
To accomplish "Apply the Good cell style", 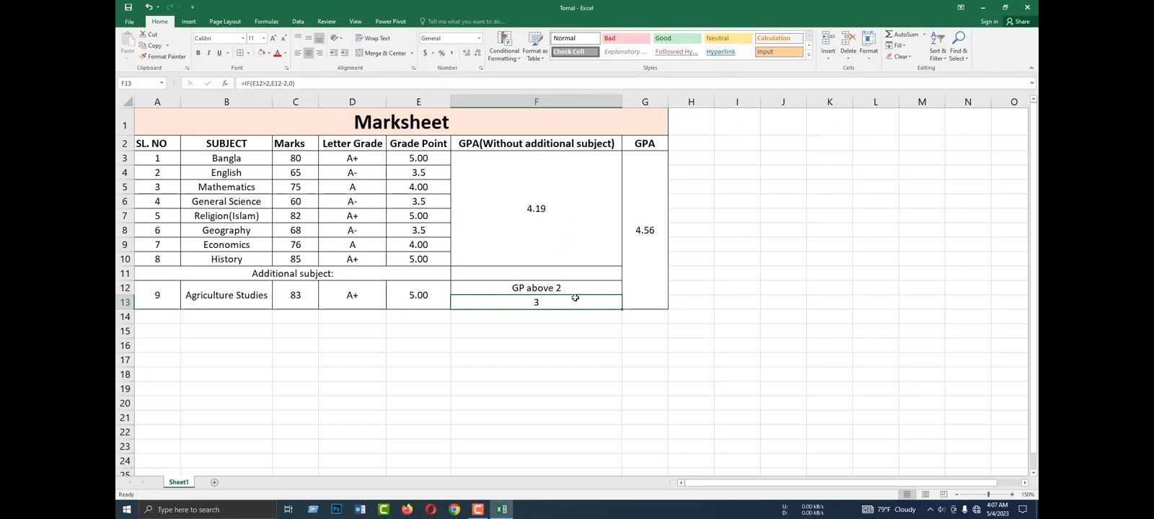I will click(x=677, y=38).
